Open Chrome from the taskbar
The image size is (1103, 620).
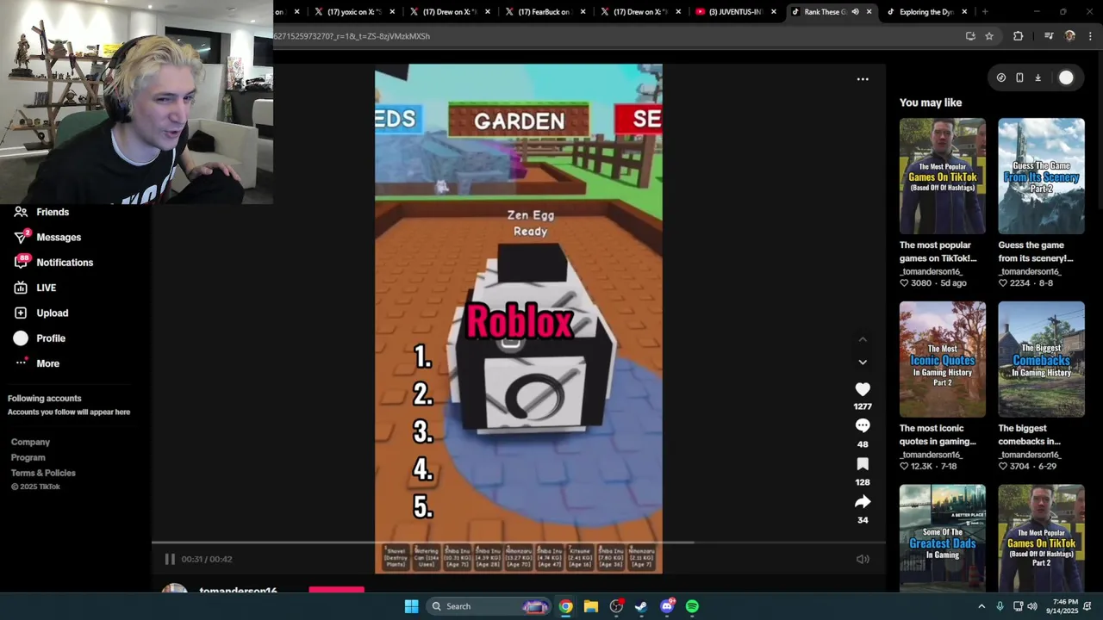tap(565, 606)
